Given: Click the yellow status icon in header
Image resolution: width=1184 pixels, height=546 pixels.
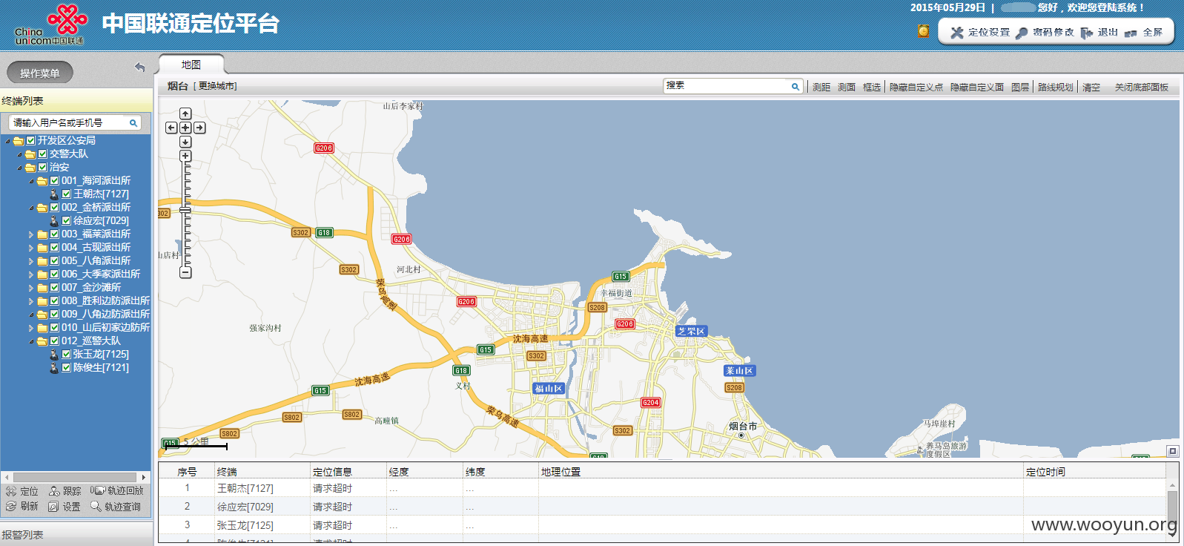Looking at the screenshot, I should (x=923, y=31).
